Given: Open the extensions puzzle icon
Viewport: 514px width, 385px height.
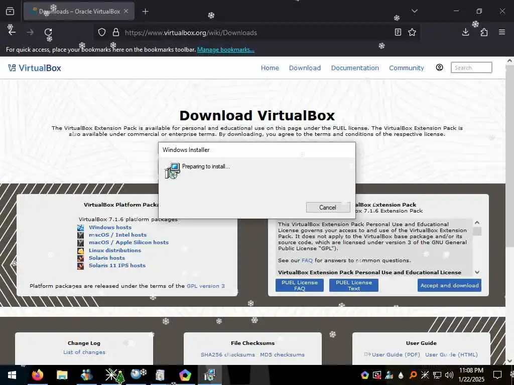Looking at the screenshot, I should click(x=484, y=32).
